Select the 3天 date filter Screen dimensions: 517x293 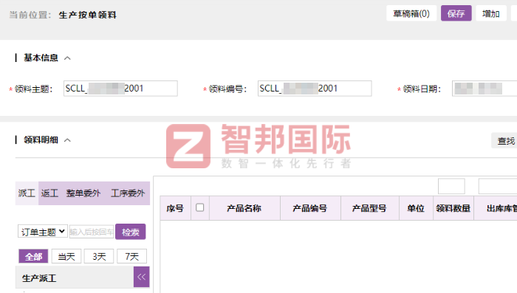(x=99, y=256)
